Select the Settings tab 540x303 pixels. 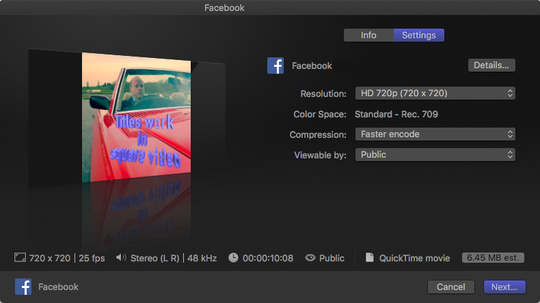(x=419, y=35)
